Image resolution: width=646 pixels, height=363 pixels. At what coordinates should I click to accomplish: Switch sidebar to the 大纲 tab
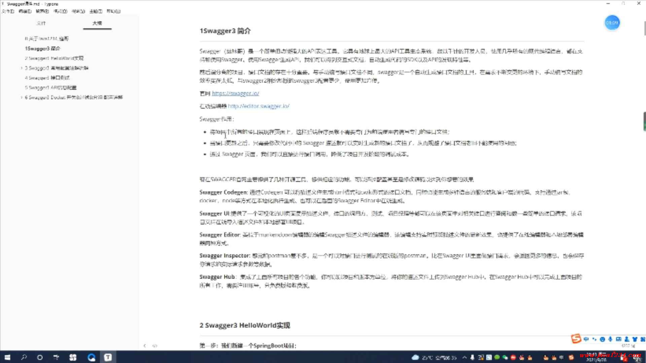pyautogui.click(x=97, y=23)
